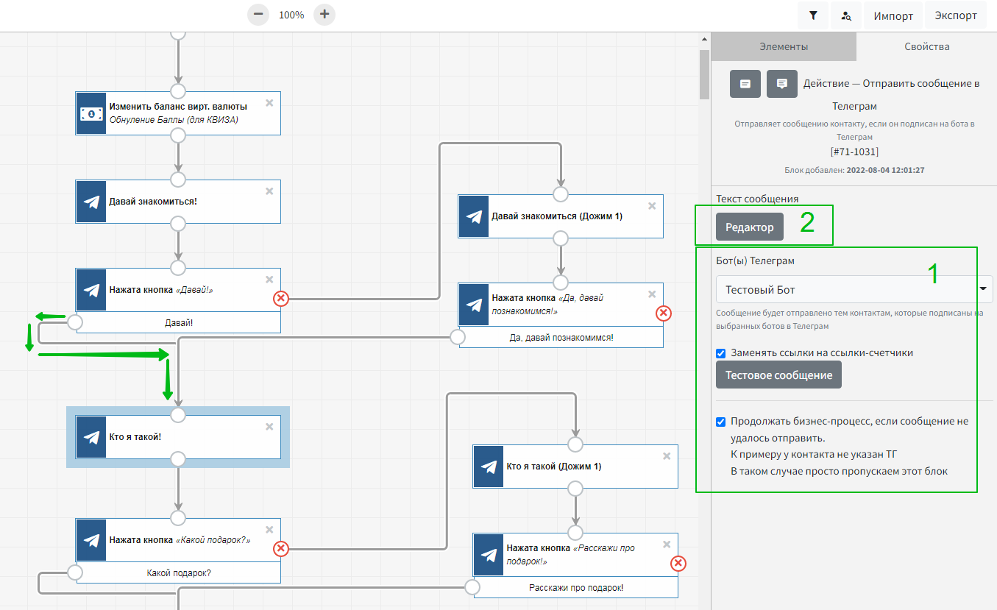Image resolution: width=997 pixels, height=610 pixels.
Task: Click the zoom out minus button
Action: pyautogui.click(x=258, y=15)
